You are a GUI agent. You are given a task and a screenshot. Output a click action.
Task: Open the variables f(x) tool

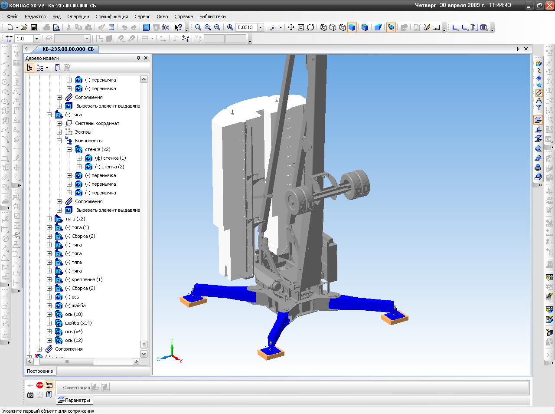(166, 27)
